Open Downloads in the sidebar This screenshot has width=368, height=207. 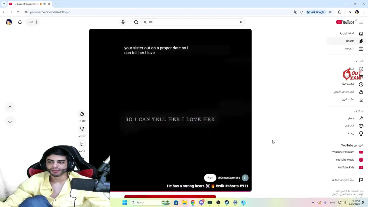346,99
